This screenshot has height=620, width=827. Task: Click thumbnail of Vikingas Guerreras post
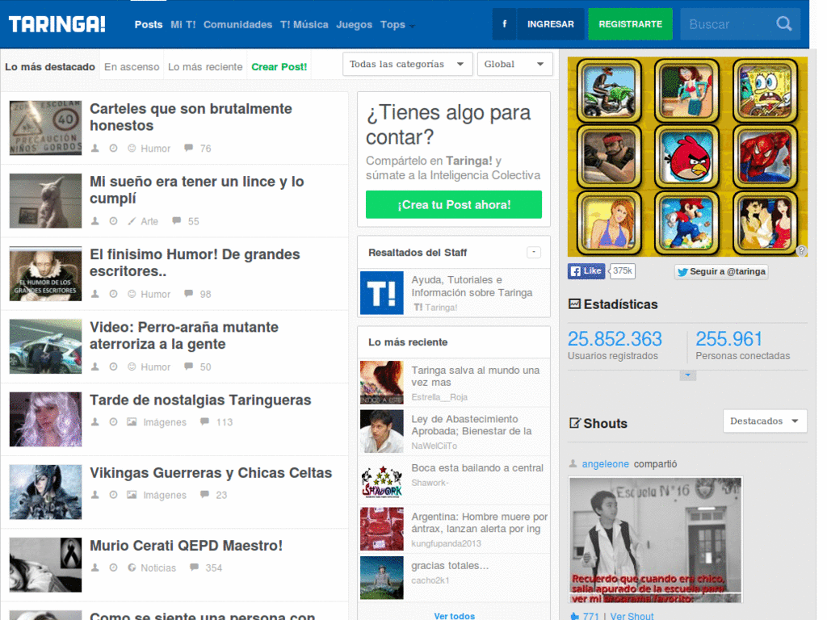[x=45, y=492]
